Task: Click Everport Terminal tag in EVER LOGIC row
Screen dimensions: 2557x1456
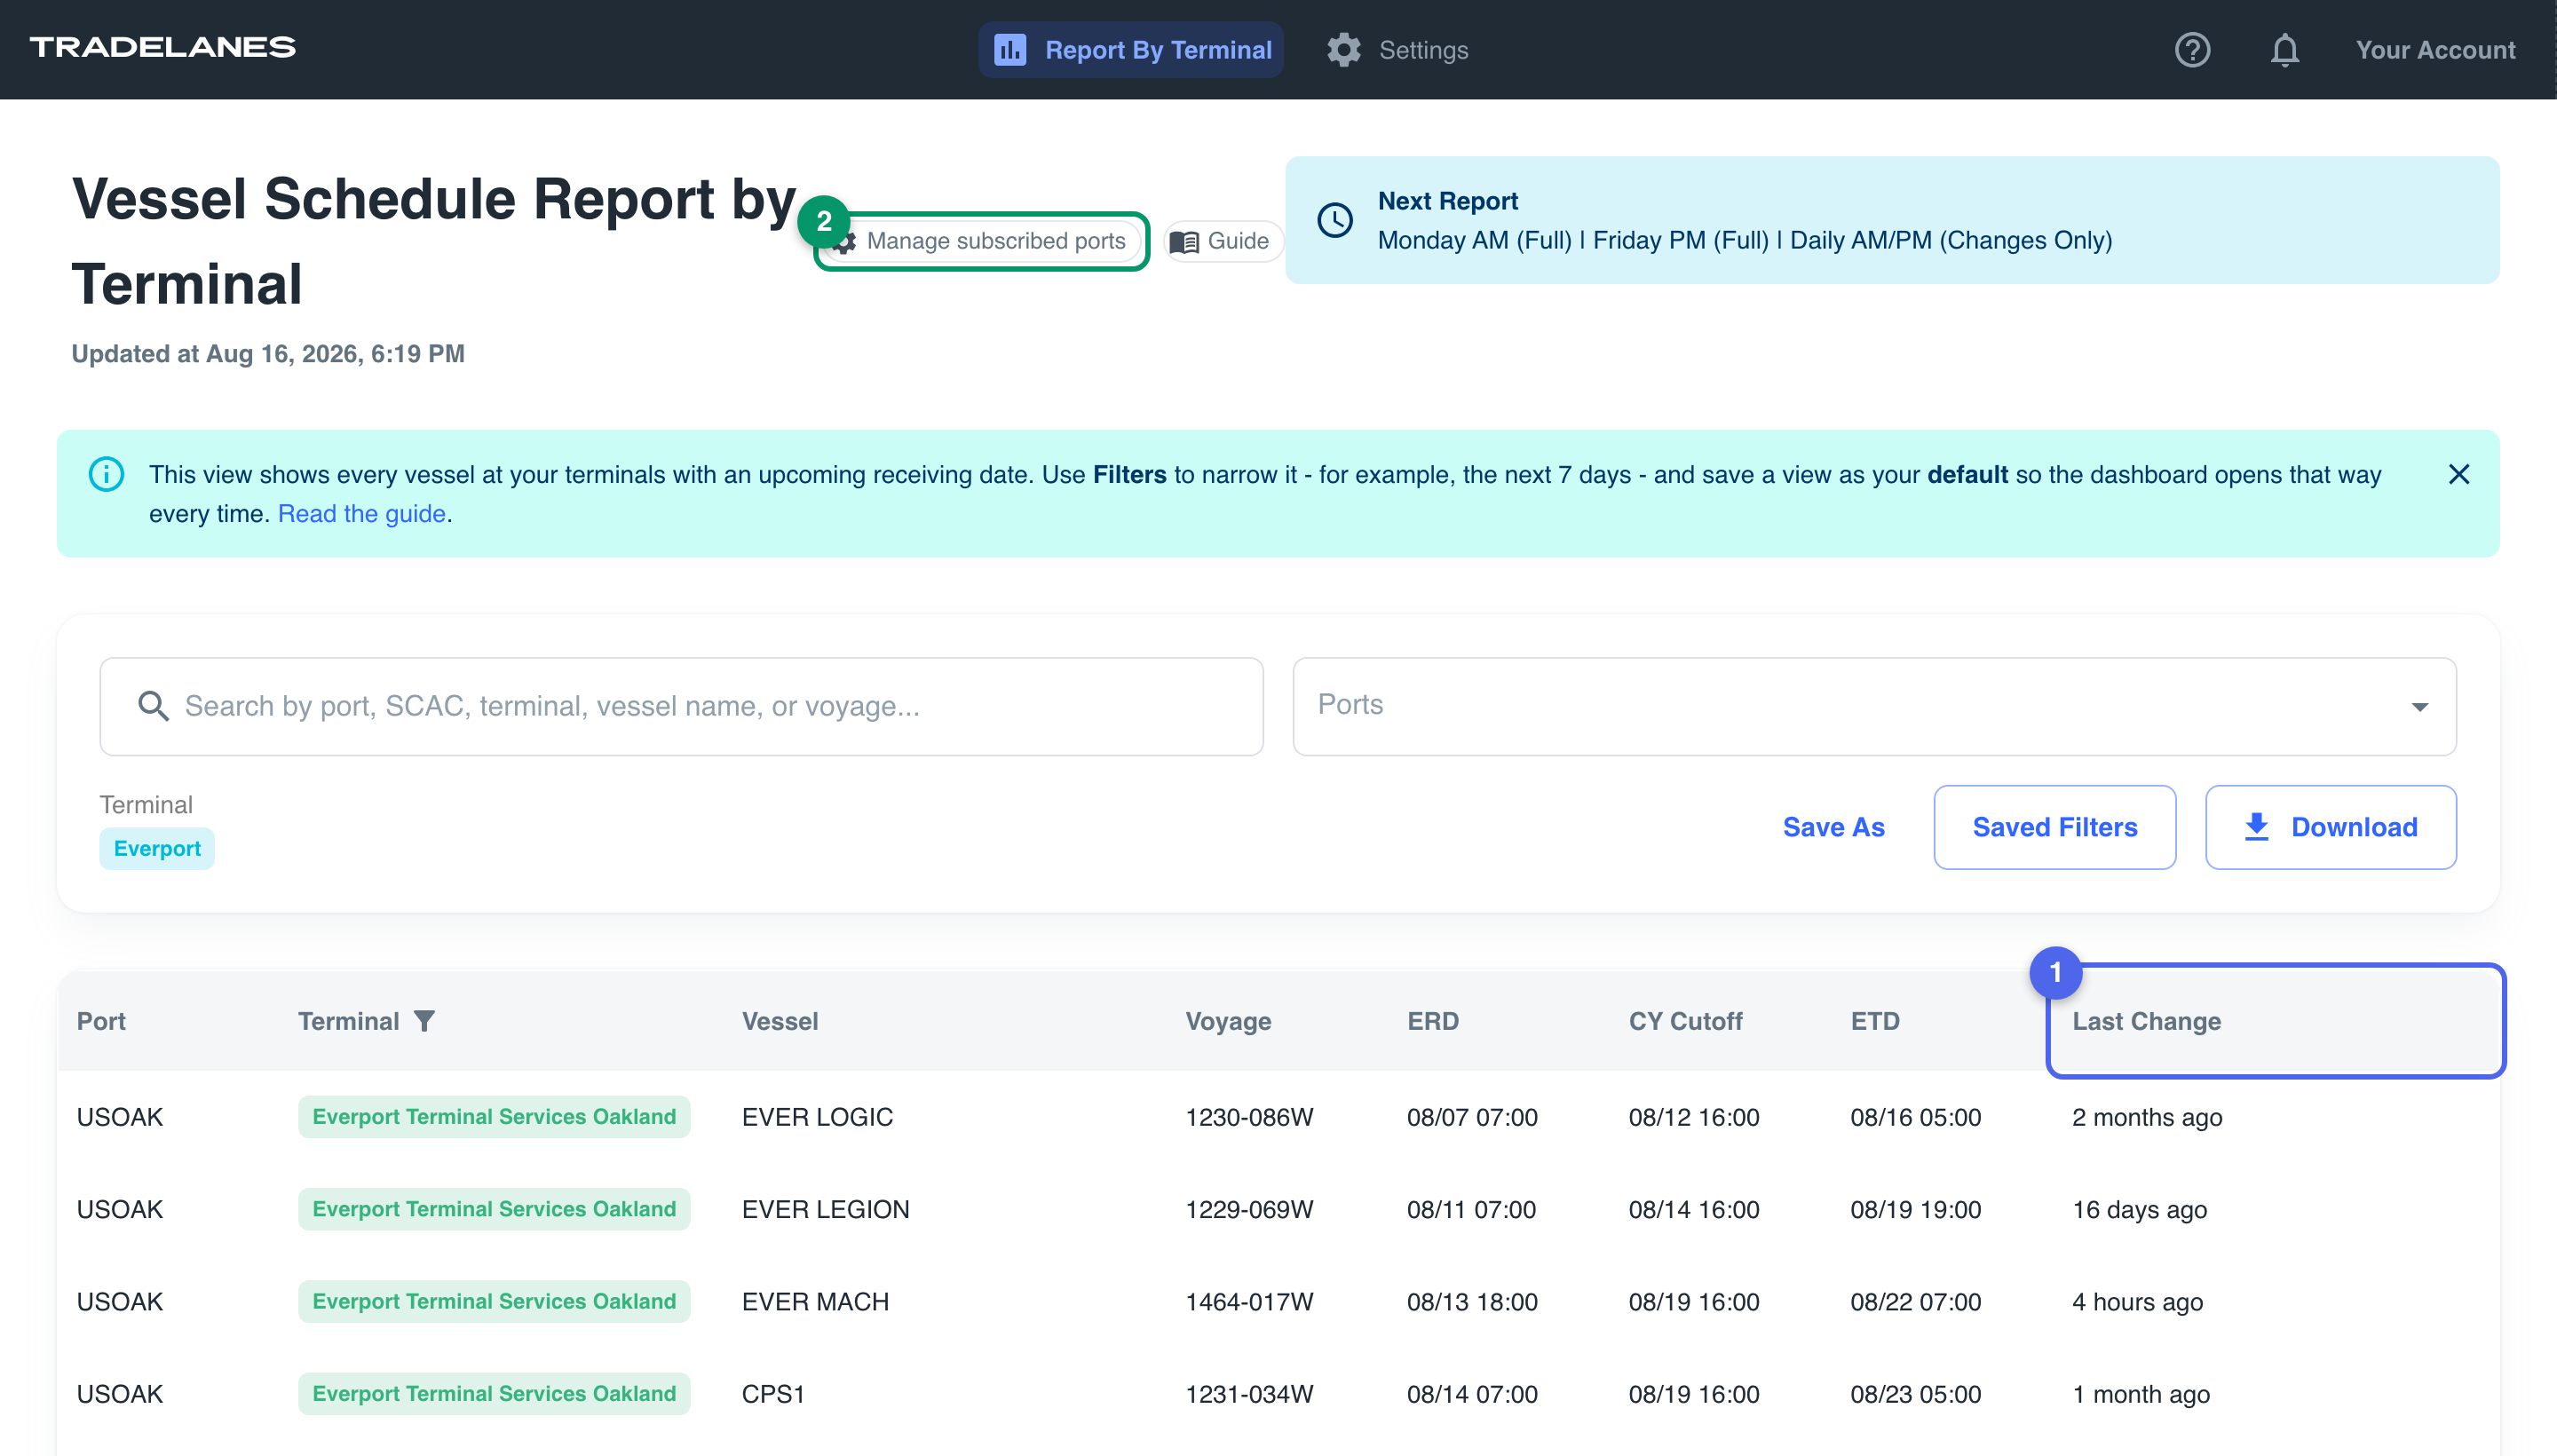Action: [x=494, y=1116]
